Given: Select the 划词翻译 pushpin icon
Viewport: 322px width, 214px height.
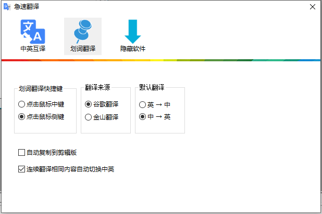Looking at the screenshot, I should pyautogui.click(x=82, y=31).
